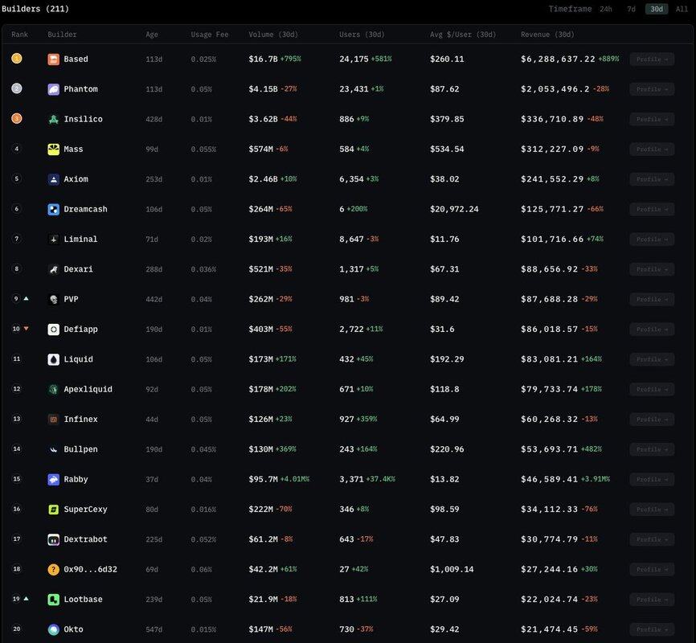Show the All timeframe data
The height and width of the screenshot is (643, 696).
click(x=682, y=9)
